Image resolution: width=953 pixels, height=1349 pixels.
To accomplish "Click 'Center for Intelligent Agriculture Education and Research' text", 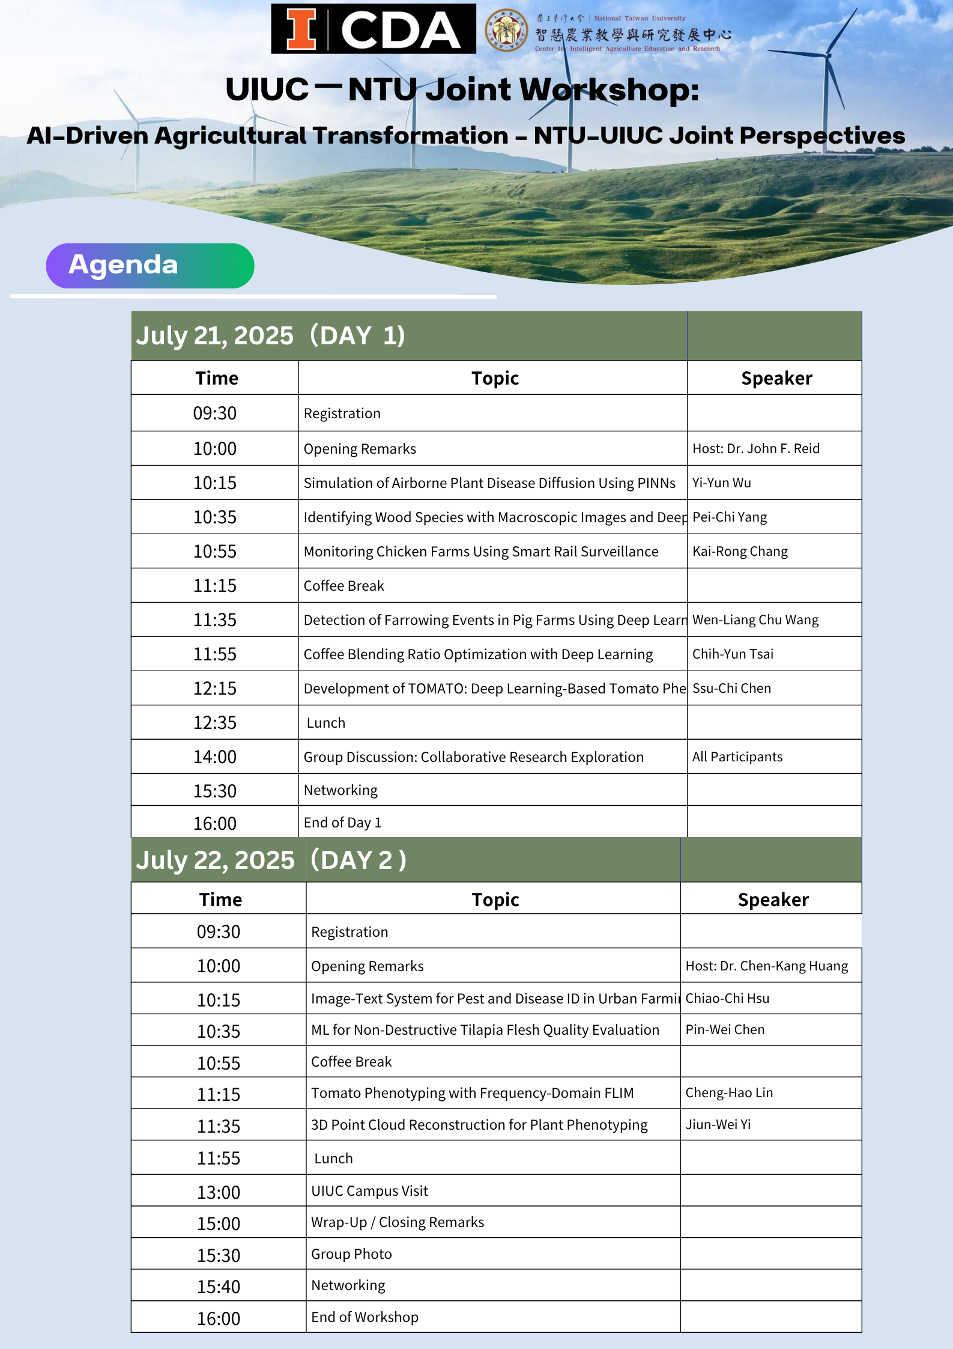I will pyautogui.click(x=628, y=49).
